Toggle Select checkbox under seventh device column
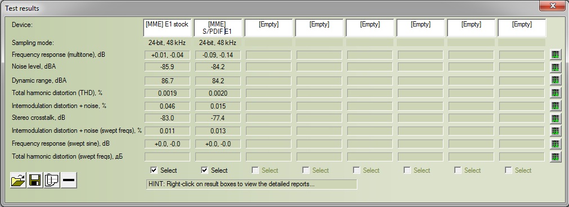Image resolution: width=569 pixels, height=207 pixels. [458, 170]
